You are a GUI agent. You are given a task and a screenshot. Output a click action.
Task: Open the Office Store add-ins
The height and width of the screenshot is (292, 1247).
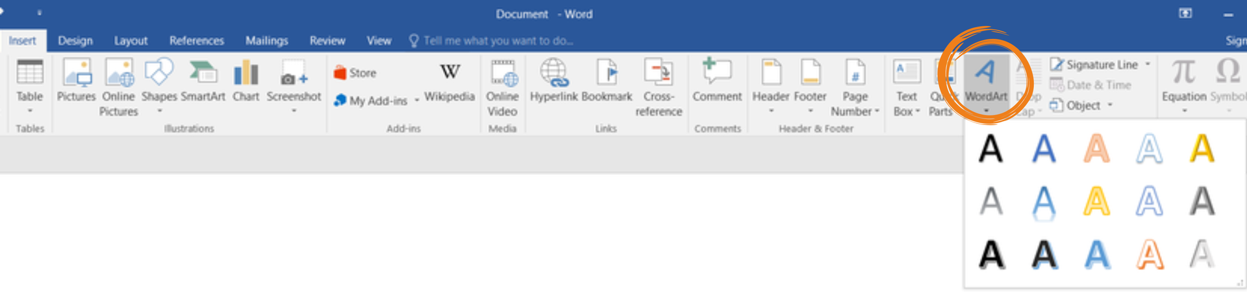355,73
